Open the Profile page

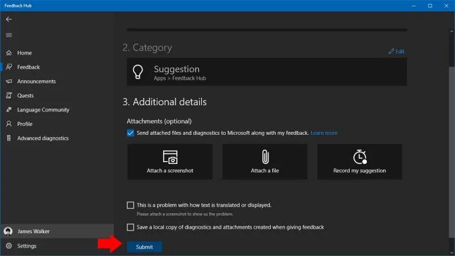(24, 124)
